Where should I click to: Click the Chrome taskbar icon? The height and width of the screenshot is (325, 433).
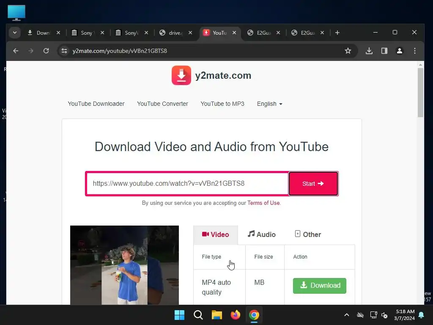[254, 315]
